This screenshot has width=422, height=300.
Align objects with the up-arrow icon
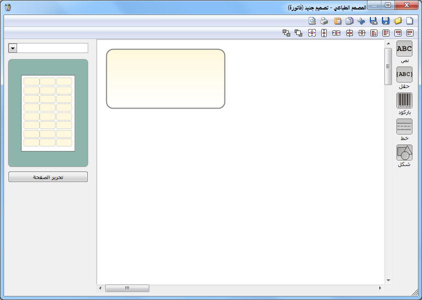pyautogui.click(x=386, y=33)
